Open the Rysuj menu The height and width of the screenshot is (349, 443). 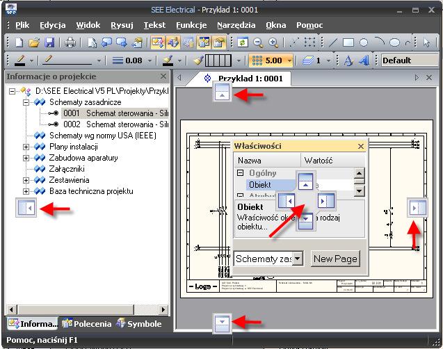[122, 25]
